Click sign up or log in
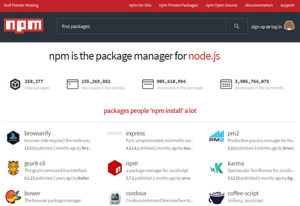This screenshot has width=300, height=206. point(266,27)
